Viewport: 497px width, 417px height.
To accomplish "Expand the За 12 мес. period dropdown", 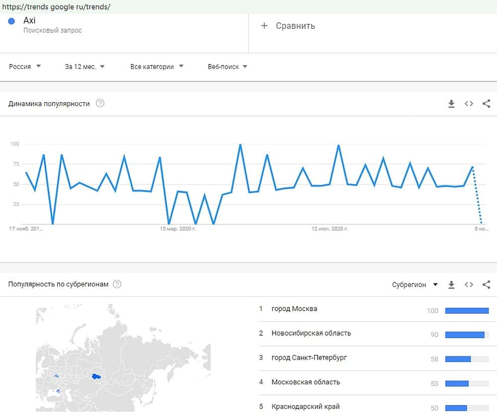I will (84, 67).
